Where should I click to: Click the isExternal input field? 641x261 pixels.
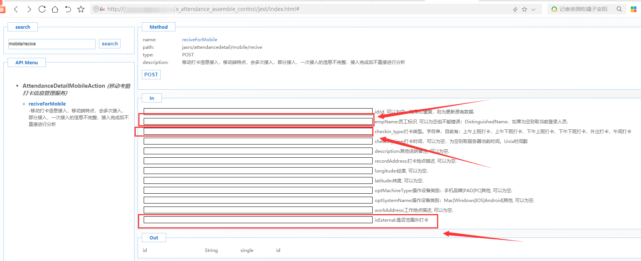258,220
